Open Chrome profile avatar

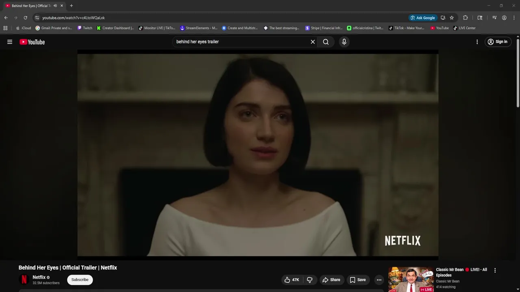point(504,18)
